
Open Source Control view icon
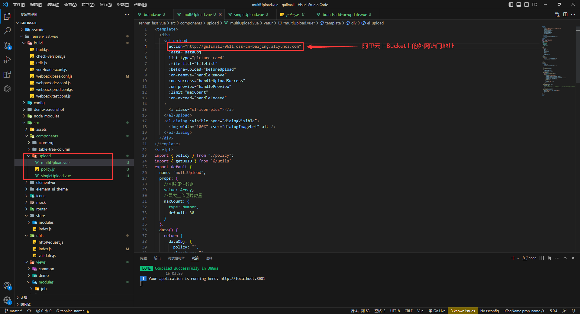point(7,45)
